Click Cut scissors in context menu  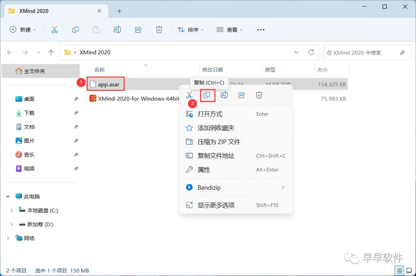pos(189,95)
